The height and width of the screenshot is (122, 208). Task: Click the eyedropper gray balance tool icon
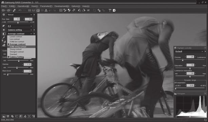tap(3, 38)
